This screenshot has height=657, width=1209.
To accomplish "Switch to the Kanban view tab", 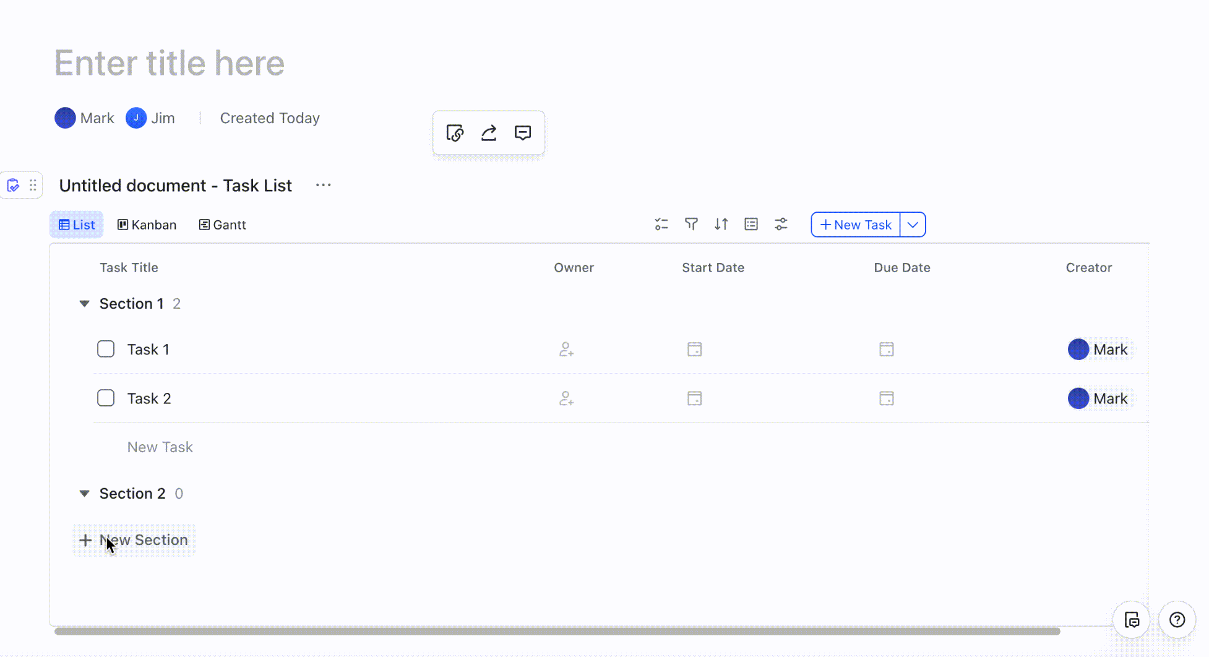I will [x=147, y=224].
